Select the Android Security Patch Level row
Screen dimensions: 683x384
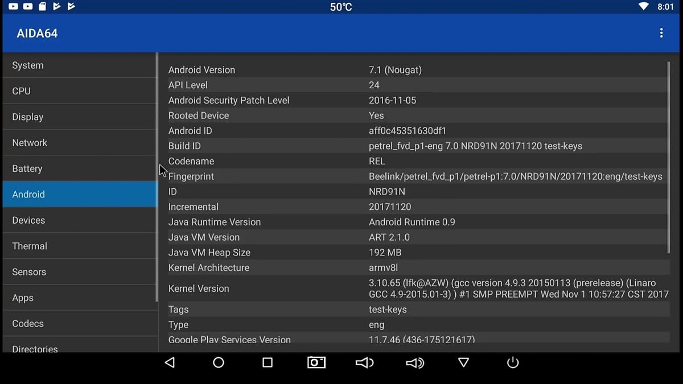[x=418, y=100]
